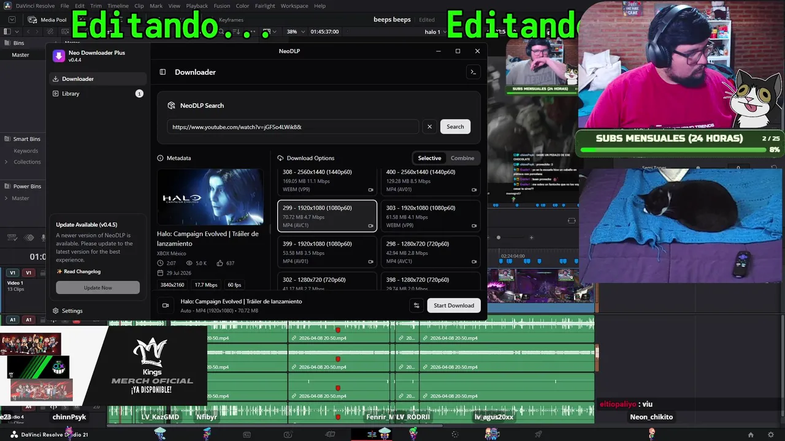Open download settings sliders icon
The image size is (785, 441).
click(416, 306)
